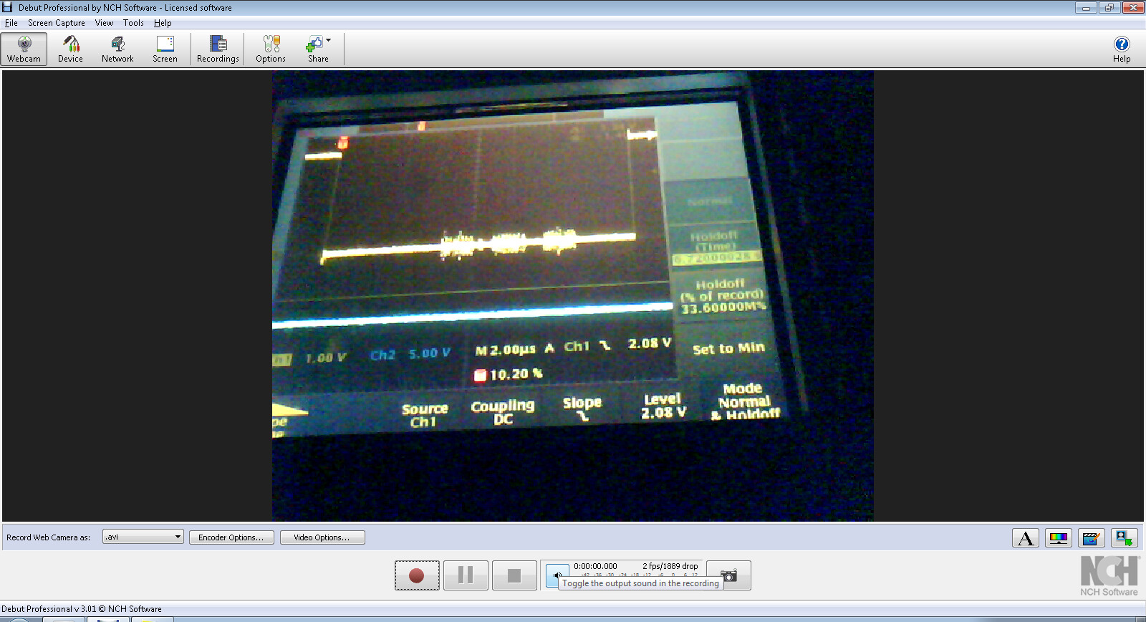Open the Options dialog
Viewport: 1146px width, 622px height.
coord(271,49)
